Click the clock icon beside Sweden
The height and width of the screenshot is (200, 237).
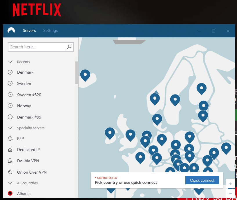(10, 83)
